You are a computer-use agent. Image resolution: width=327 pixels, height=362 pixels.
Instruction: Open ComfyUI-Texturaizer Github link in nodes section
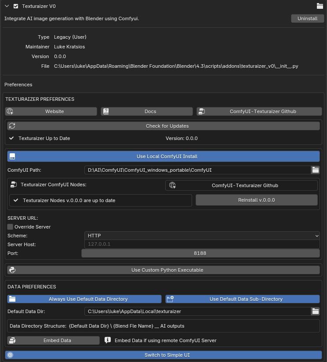click(241, 185)
